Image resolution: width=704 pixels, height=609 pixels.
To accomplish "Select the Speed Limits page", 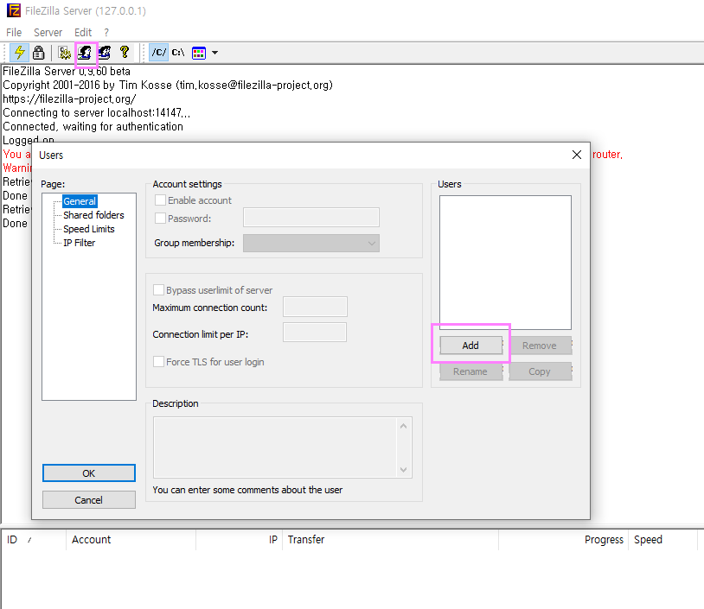I will click(x=89, y=229).
